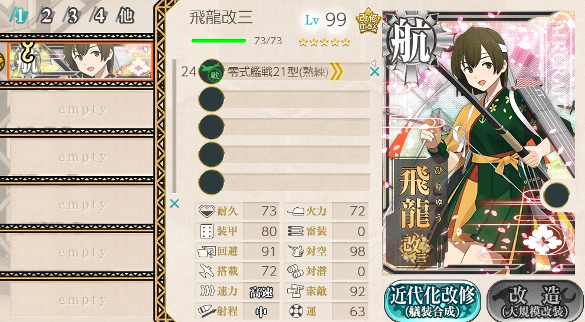
Task: Click the 改修max gold badge
Action: pos(367,22)
